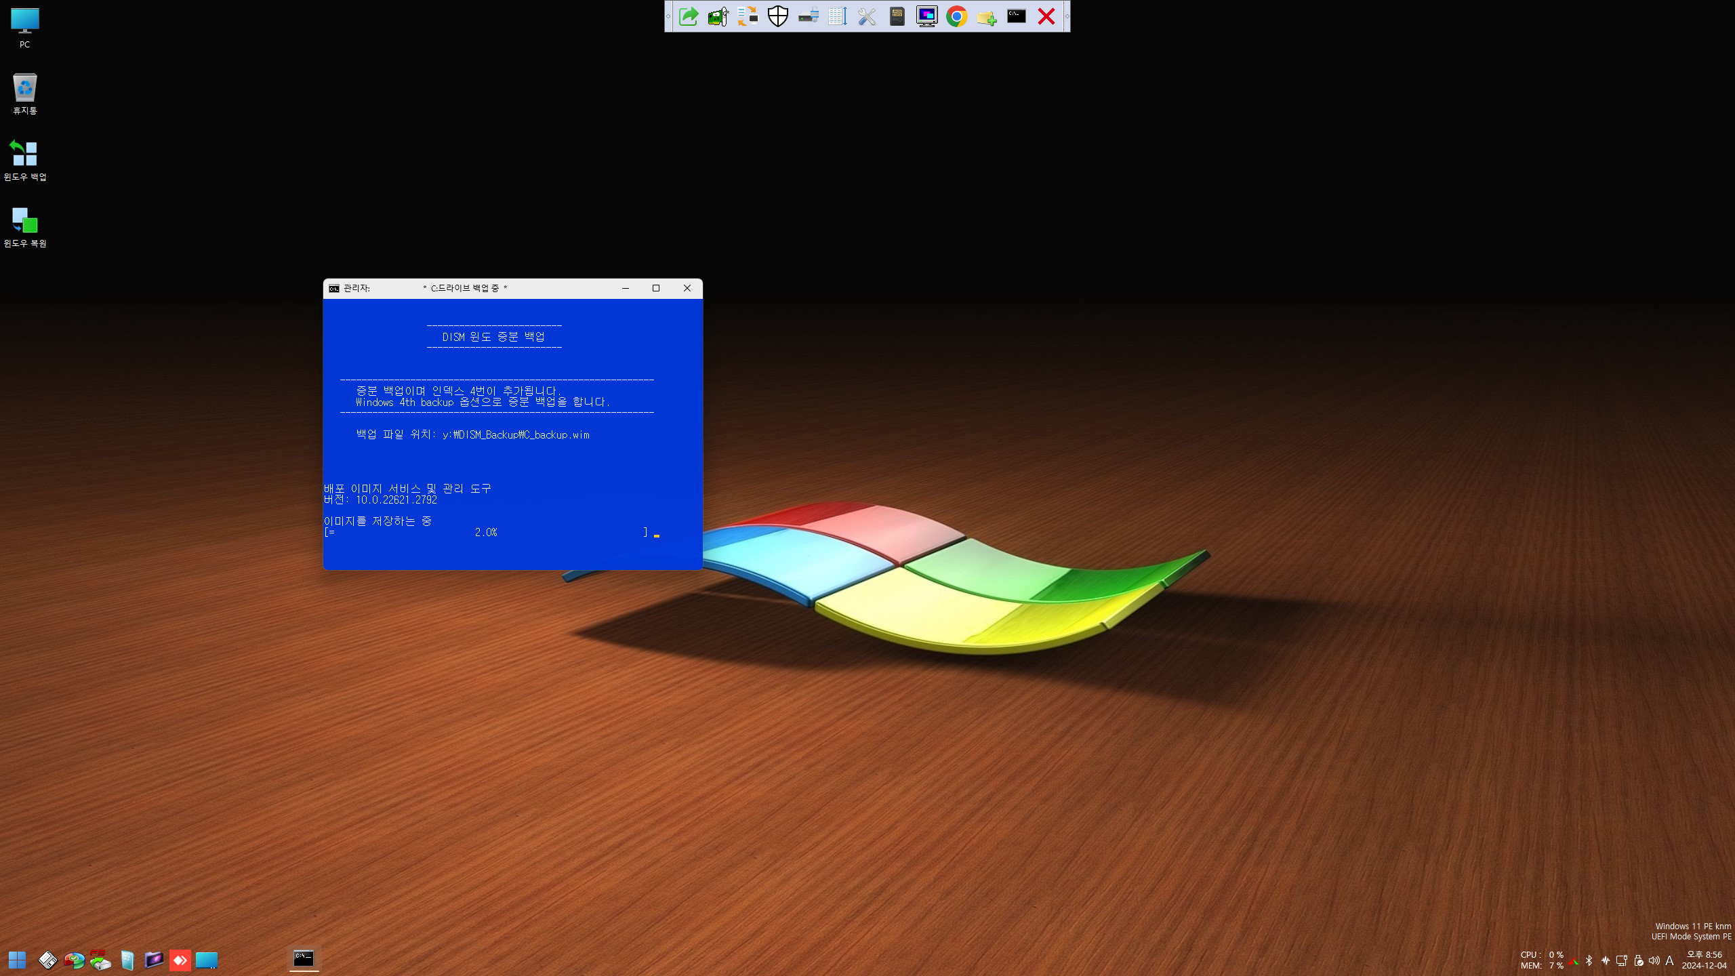Click the green share arrow icon in top toolbar

click(x=689, y=16)
